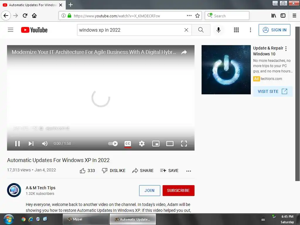Toggle the autoplay switch
The height and width of the screenshot is (225, 300).
click(113, 144)
